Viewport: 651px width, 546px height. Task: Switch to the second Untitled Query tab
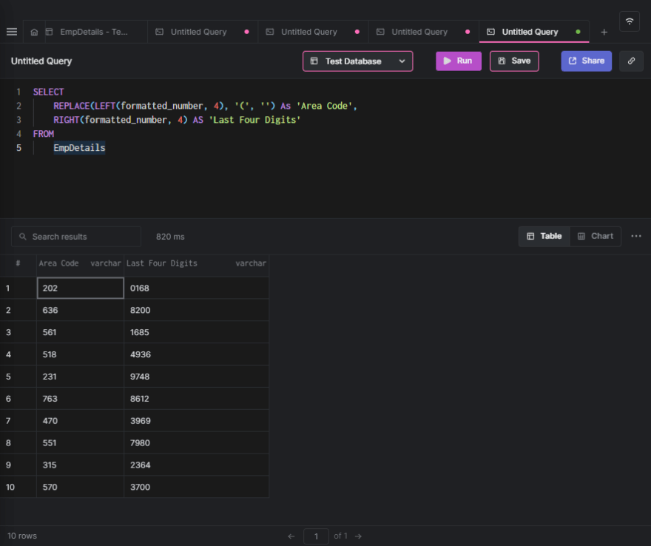(x=314, y=32)
